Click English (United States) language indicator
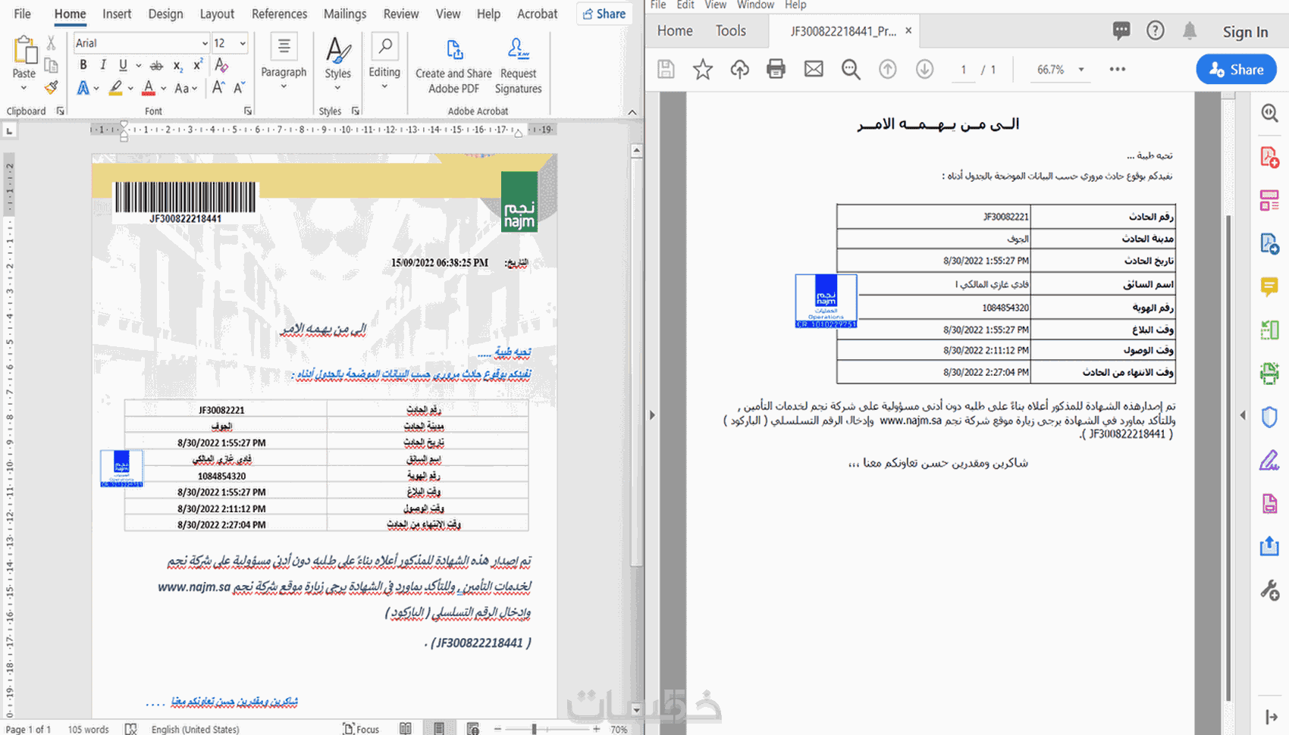The width and height of the screenshot is (1289, 735). [195, 729]
